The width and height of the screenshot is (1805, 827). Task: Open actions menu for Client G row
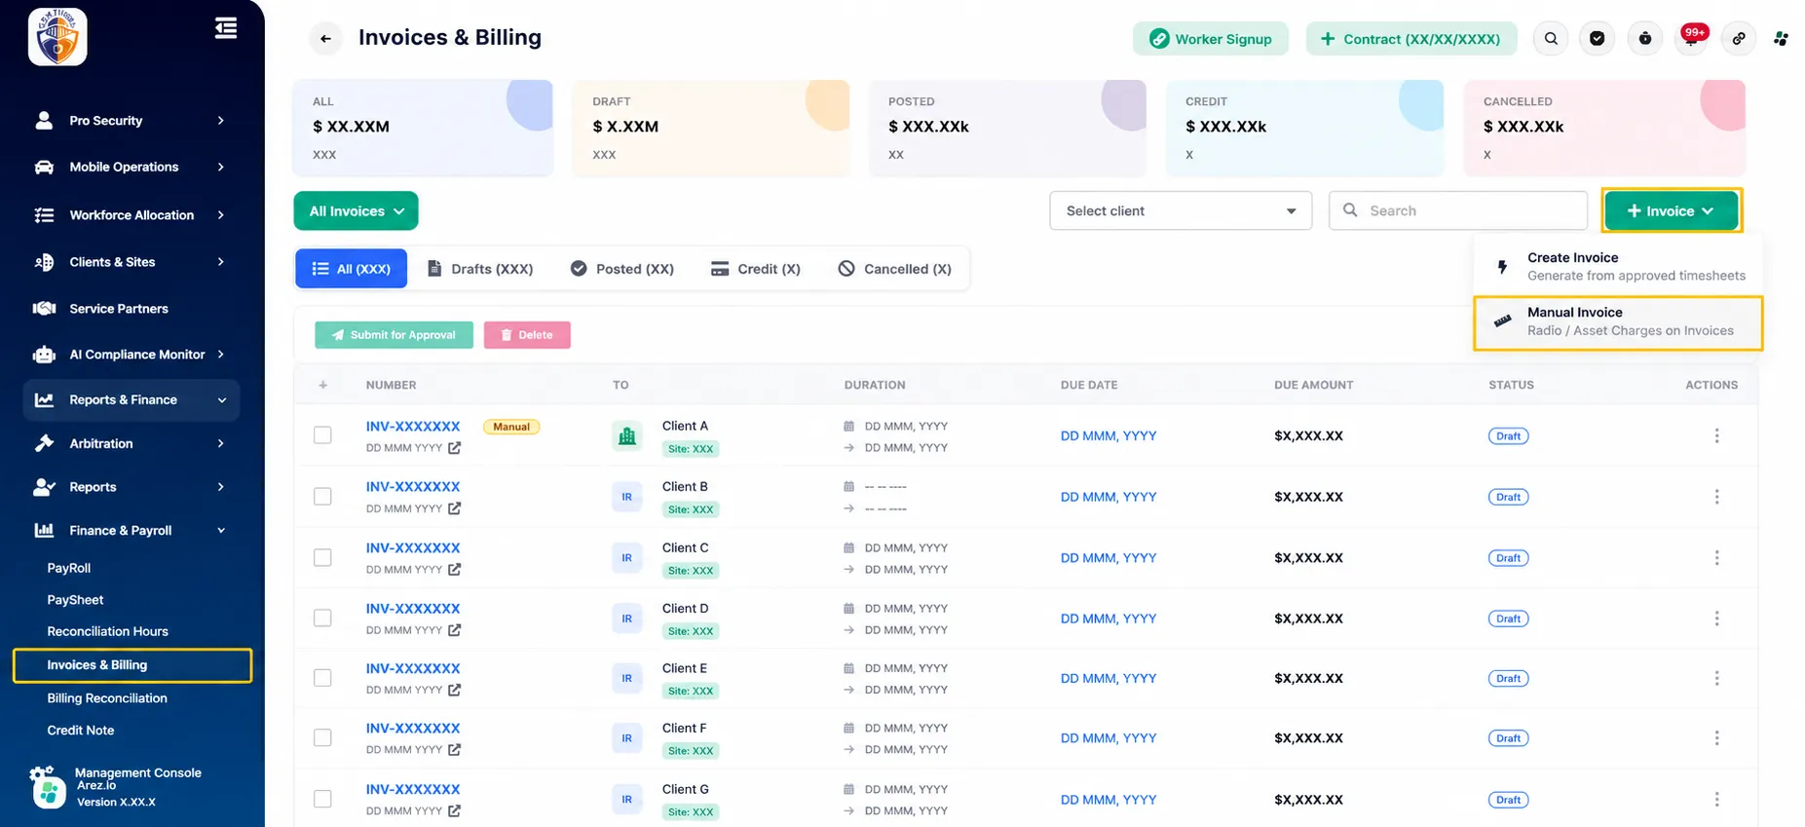(1716, 800)
